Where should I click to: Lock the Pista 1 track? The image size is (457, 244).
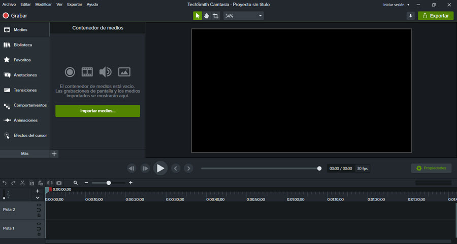[x=39, y=234]
